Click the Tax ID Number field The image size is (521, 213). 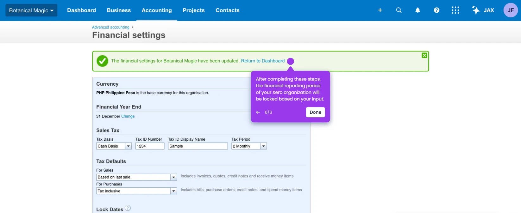pyautogui.click(x=150, y=146)
